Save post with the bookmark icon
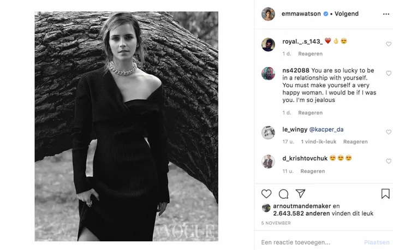393x250 pixels. (385, 194)
